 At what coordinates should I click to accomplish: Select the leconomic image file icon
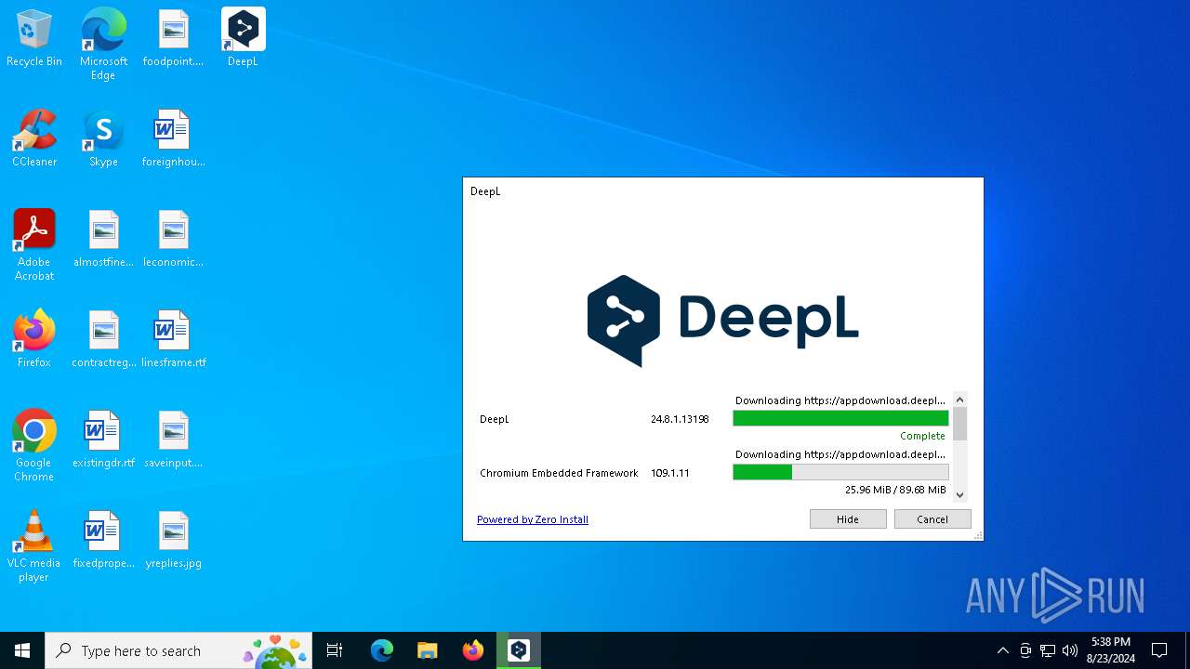[173, 240]
